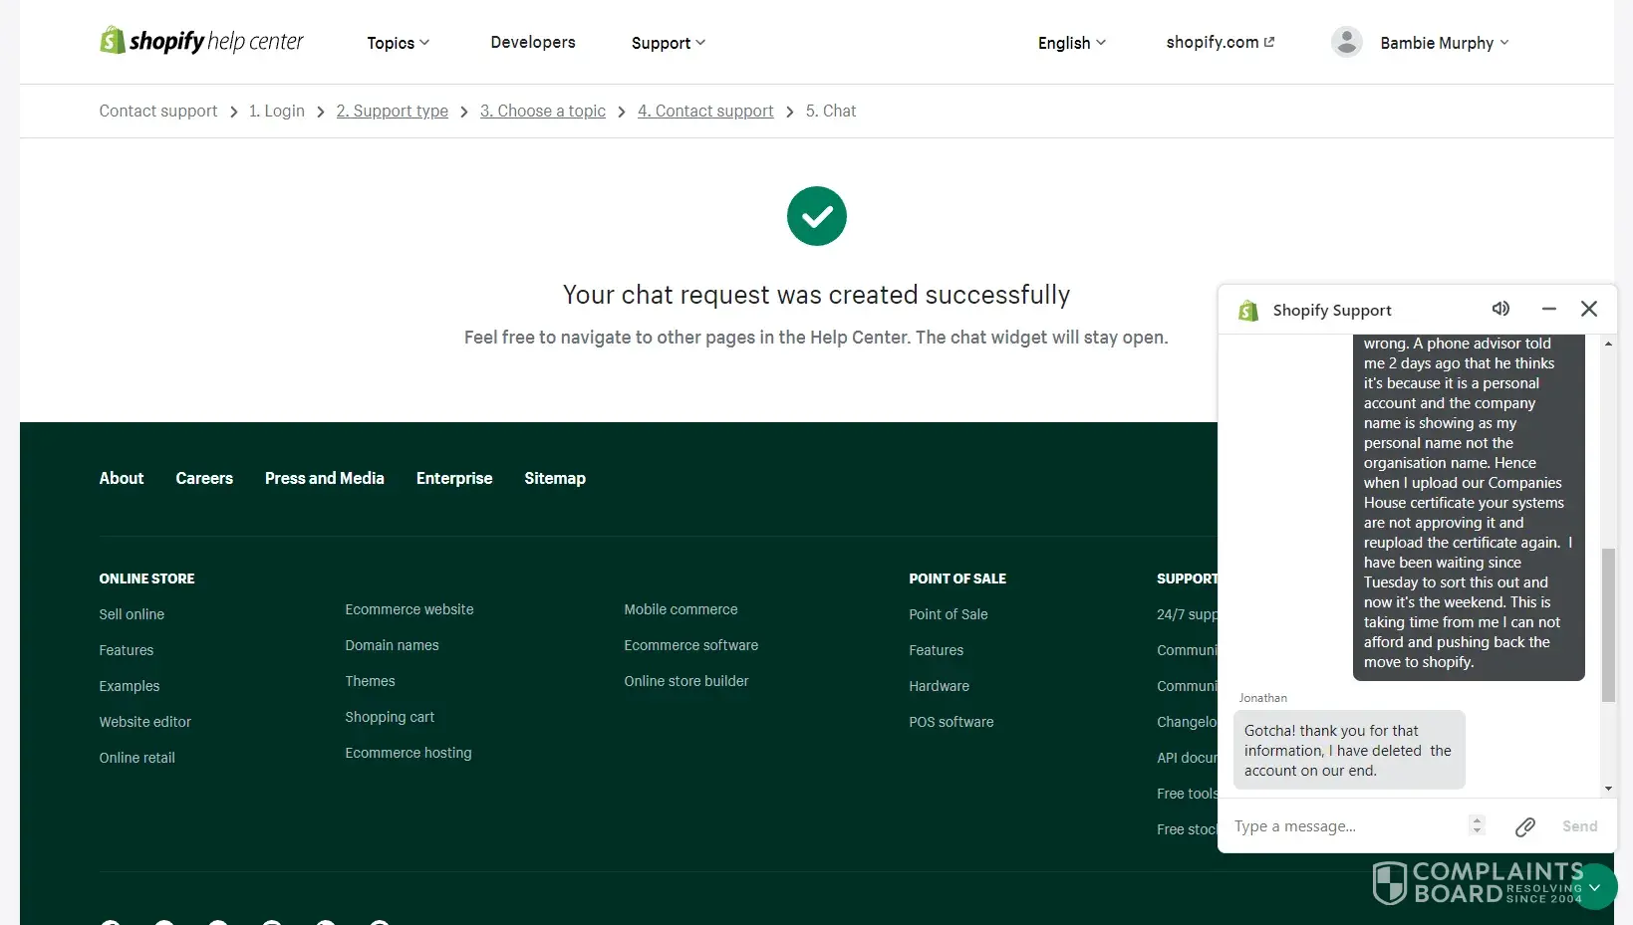Minimize the Shopify Support chat widget
The height and width of the screenshot is (925, 1633).
click(x=1548, y=309)
